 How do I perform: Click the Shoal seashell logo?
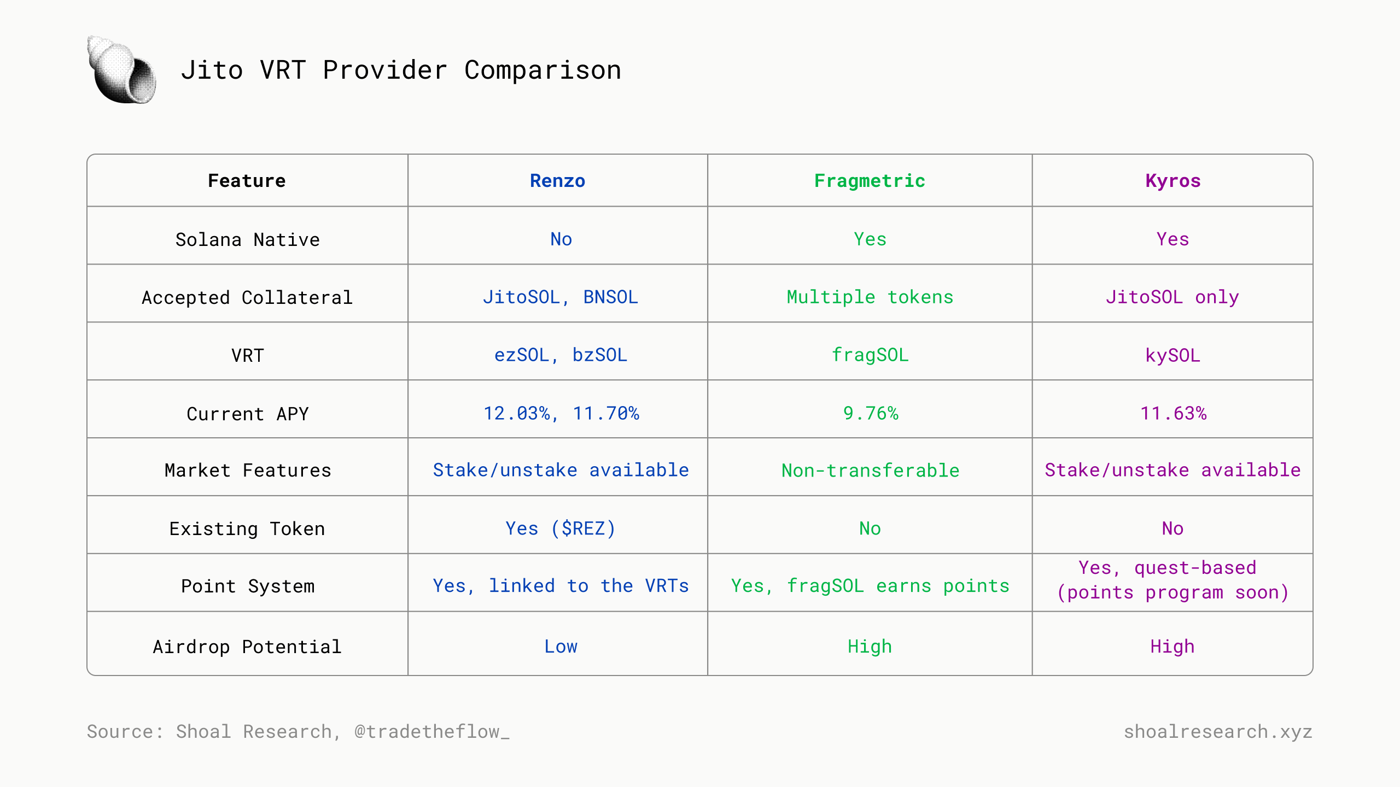[121, 69]
